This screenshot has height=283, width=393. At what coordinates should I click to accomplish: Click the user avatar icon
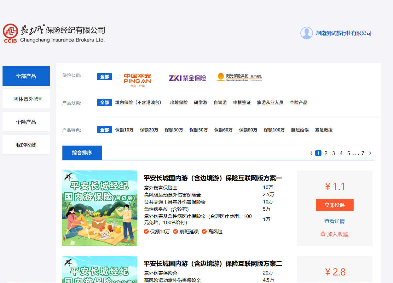pos(306,33)
